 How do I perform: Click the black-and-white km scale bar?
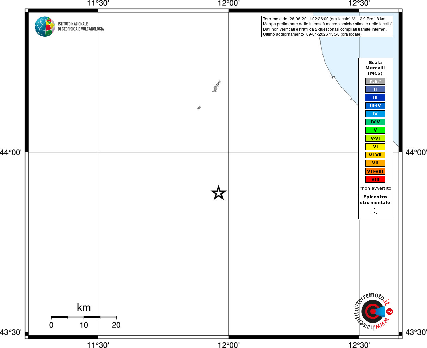[84, 317]
